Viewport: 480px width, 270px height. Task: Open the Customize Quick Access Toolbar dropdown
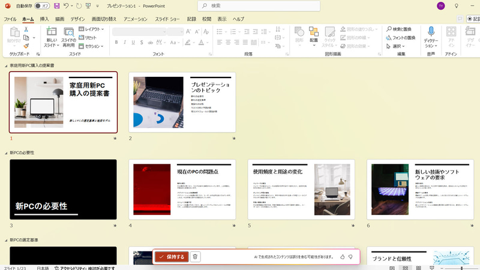(97, 6)
